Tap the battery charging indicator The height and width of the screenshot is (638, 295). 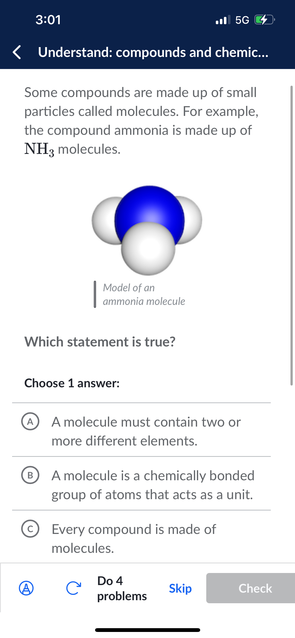[264, 20]
